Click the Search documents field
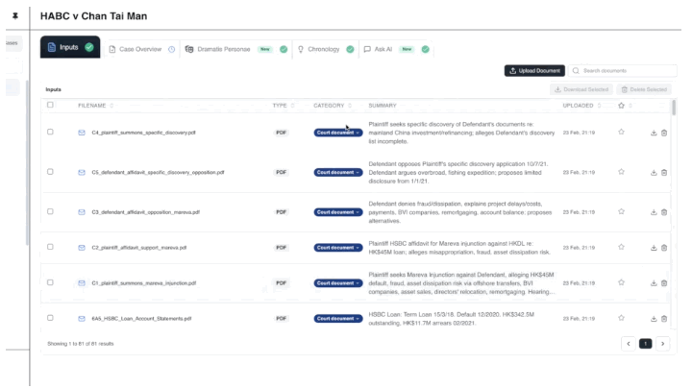The width and height of the screenshot is (692, 389). pyautogui.click(x=627, y=70)
